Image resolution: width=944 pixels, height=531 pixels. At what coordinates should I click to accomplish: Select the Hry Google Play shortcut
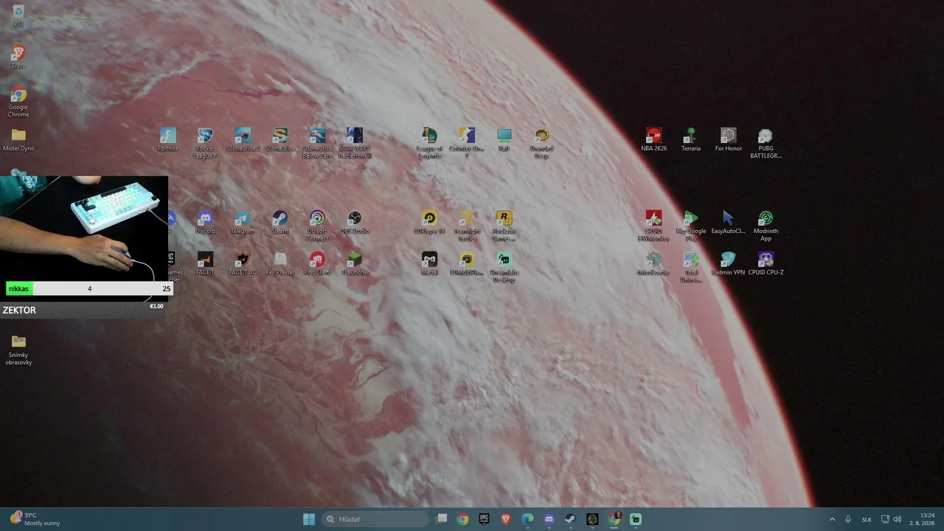[x=691, y=226]
